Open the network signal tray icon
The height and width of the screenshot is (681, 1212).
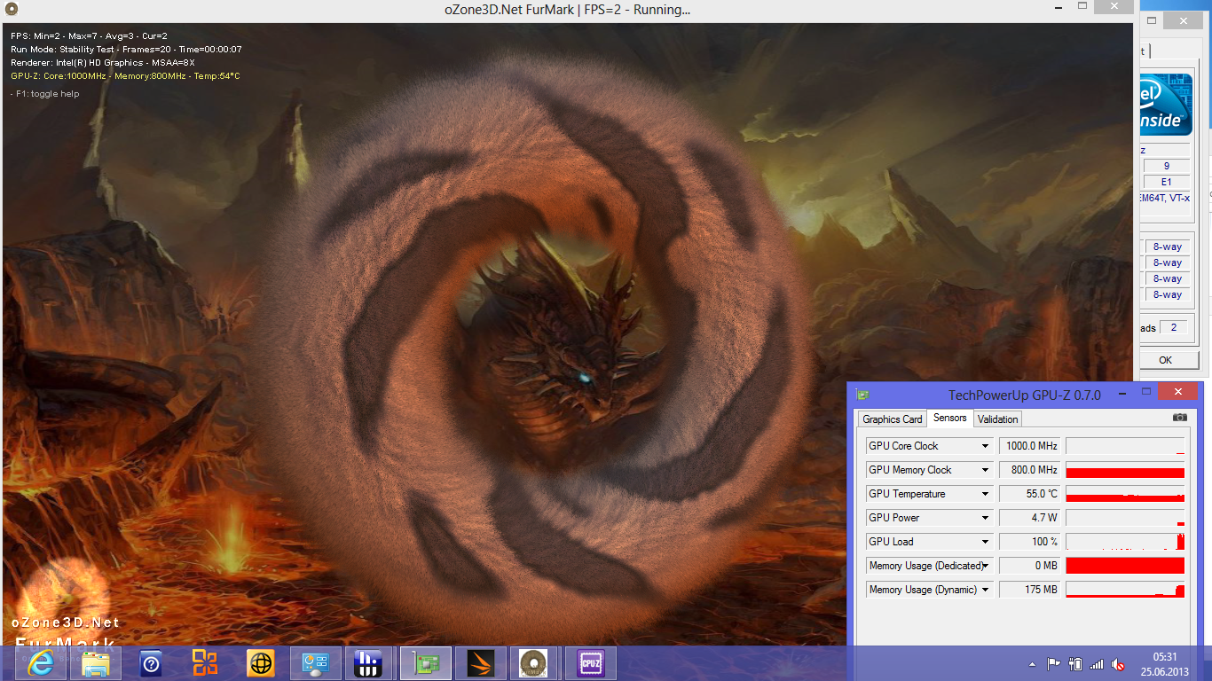coord(1097,663)
